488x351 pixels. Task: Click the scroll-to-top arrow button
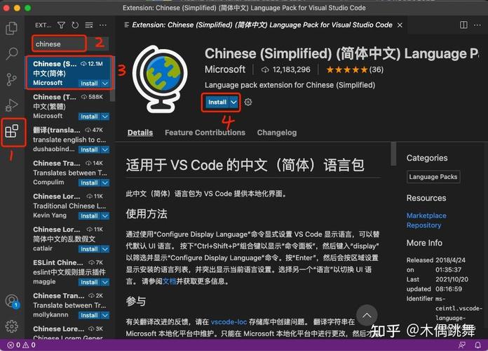click(x=367, y=315)
